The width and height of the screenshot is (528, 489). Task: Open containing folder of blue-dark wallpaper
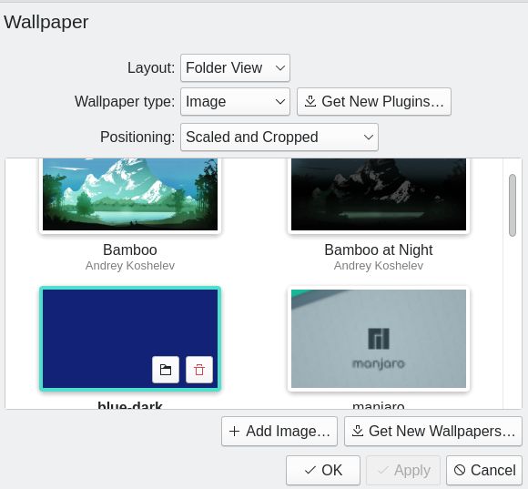(166, 370)
